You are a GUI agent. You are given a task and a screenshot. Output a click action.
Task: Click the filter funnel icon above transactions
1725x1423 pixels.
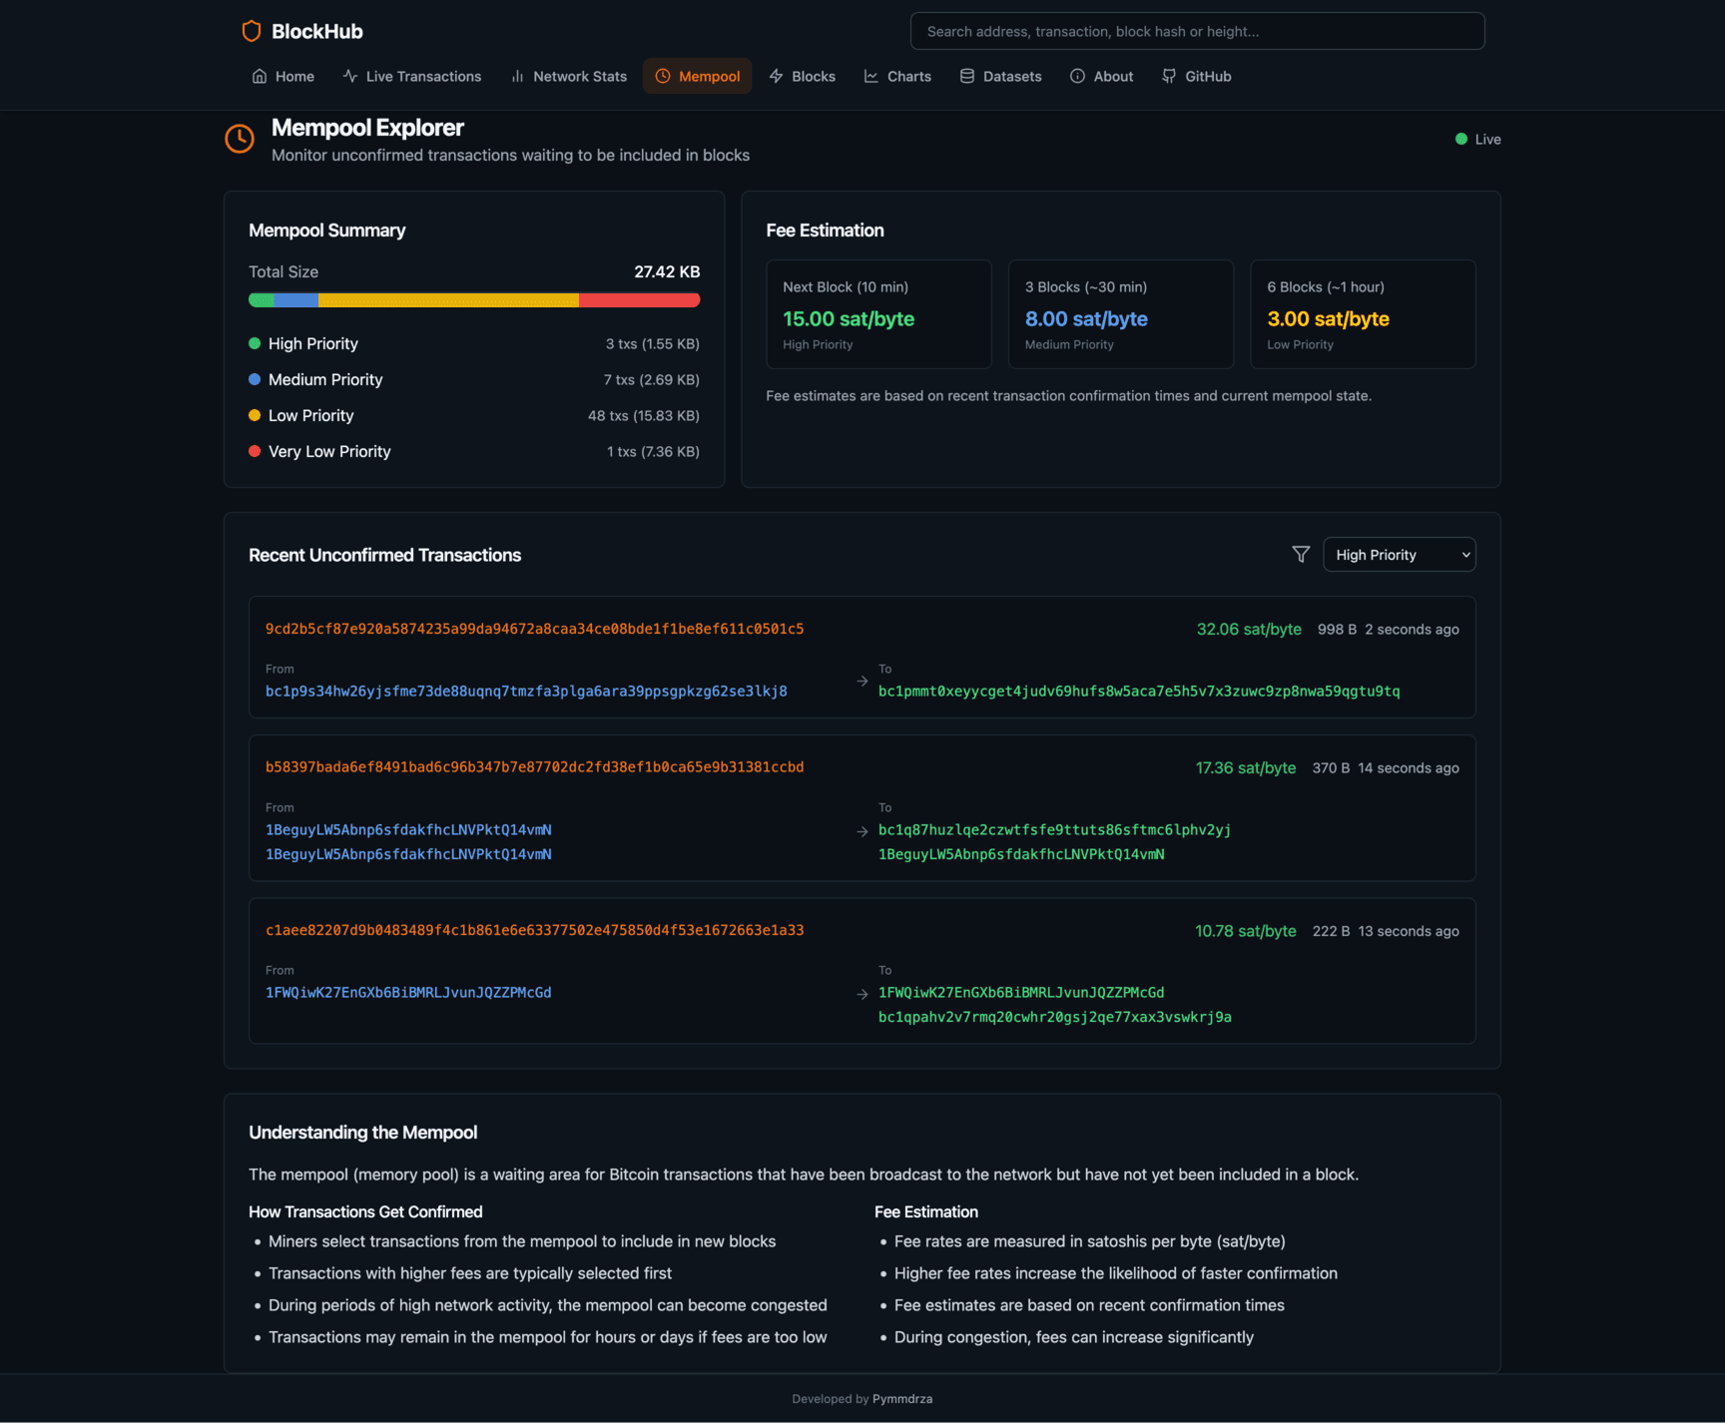[1301, 554]
